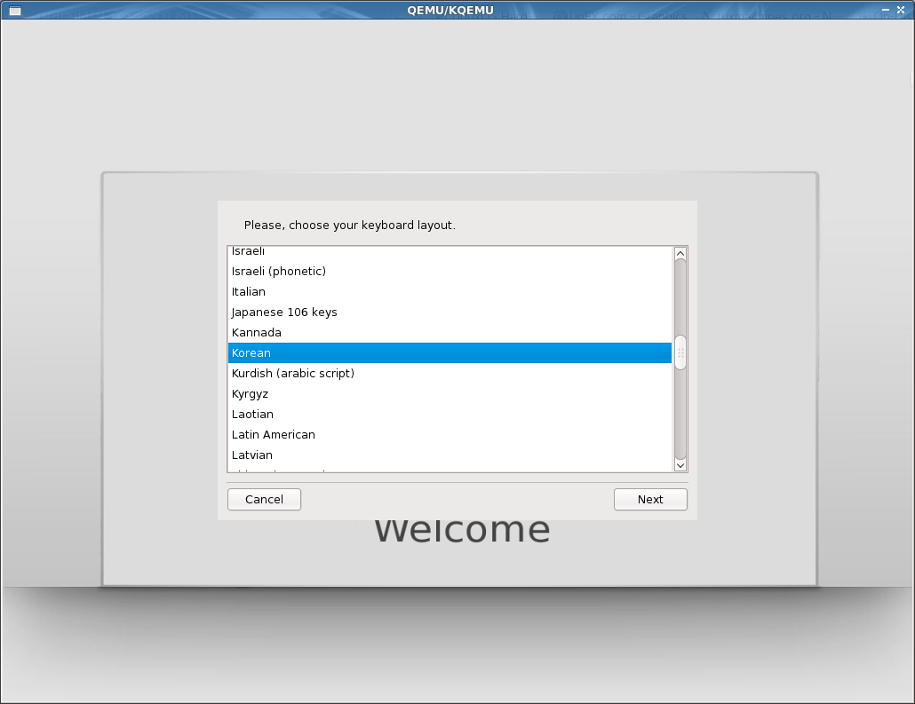Screen dimensions: 915x704
Task: Choose the Italian keyboard layout
Action: pyautogui.click(x=450, y=292)
